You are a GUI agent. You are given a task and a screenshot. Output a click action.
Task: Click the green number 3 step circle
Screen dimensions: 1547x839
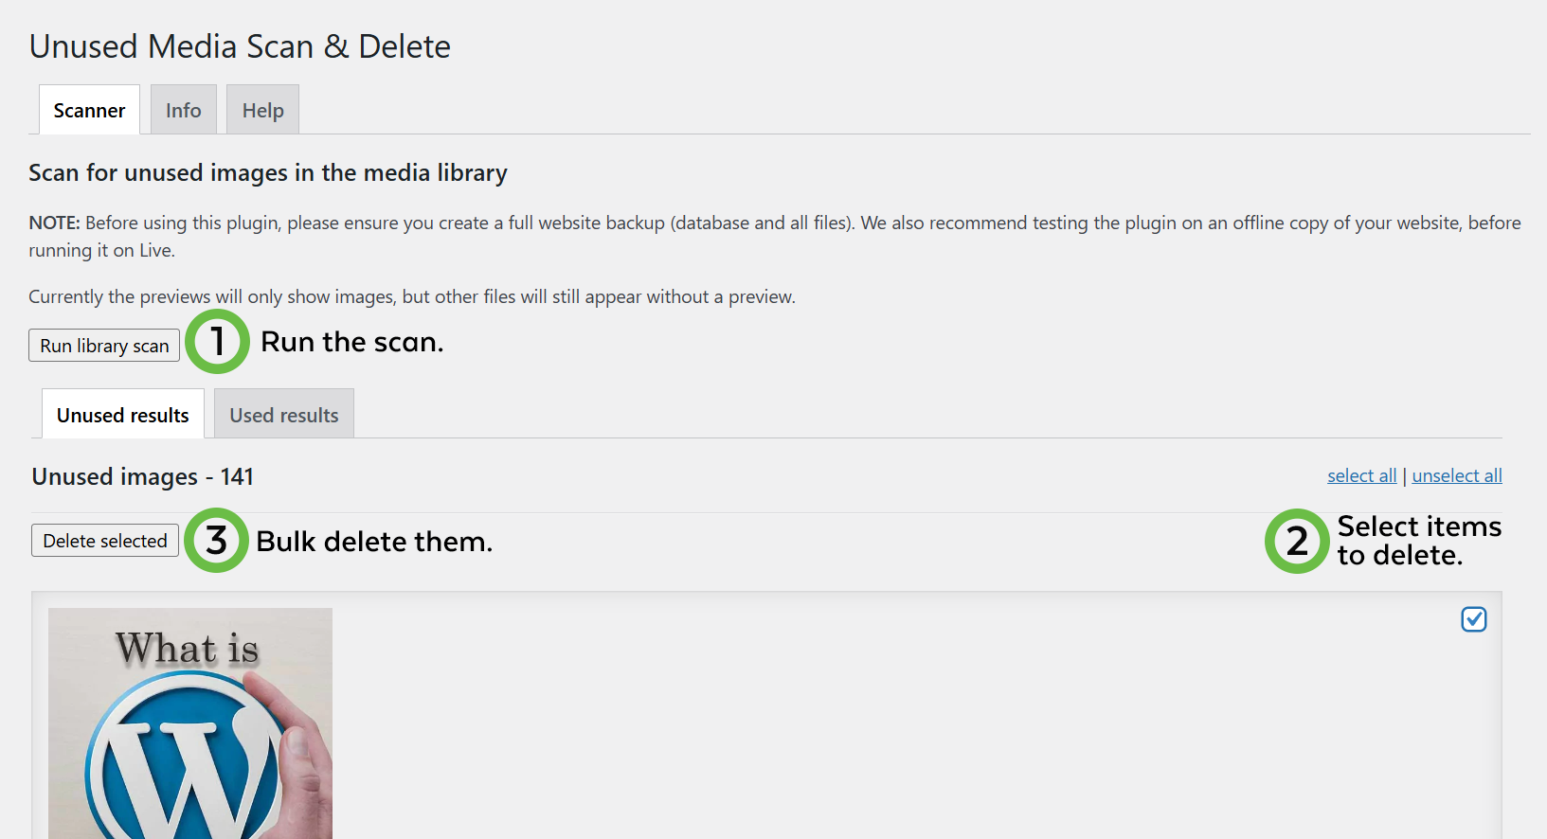(216, 541)
